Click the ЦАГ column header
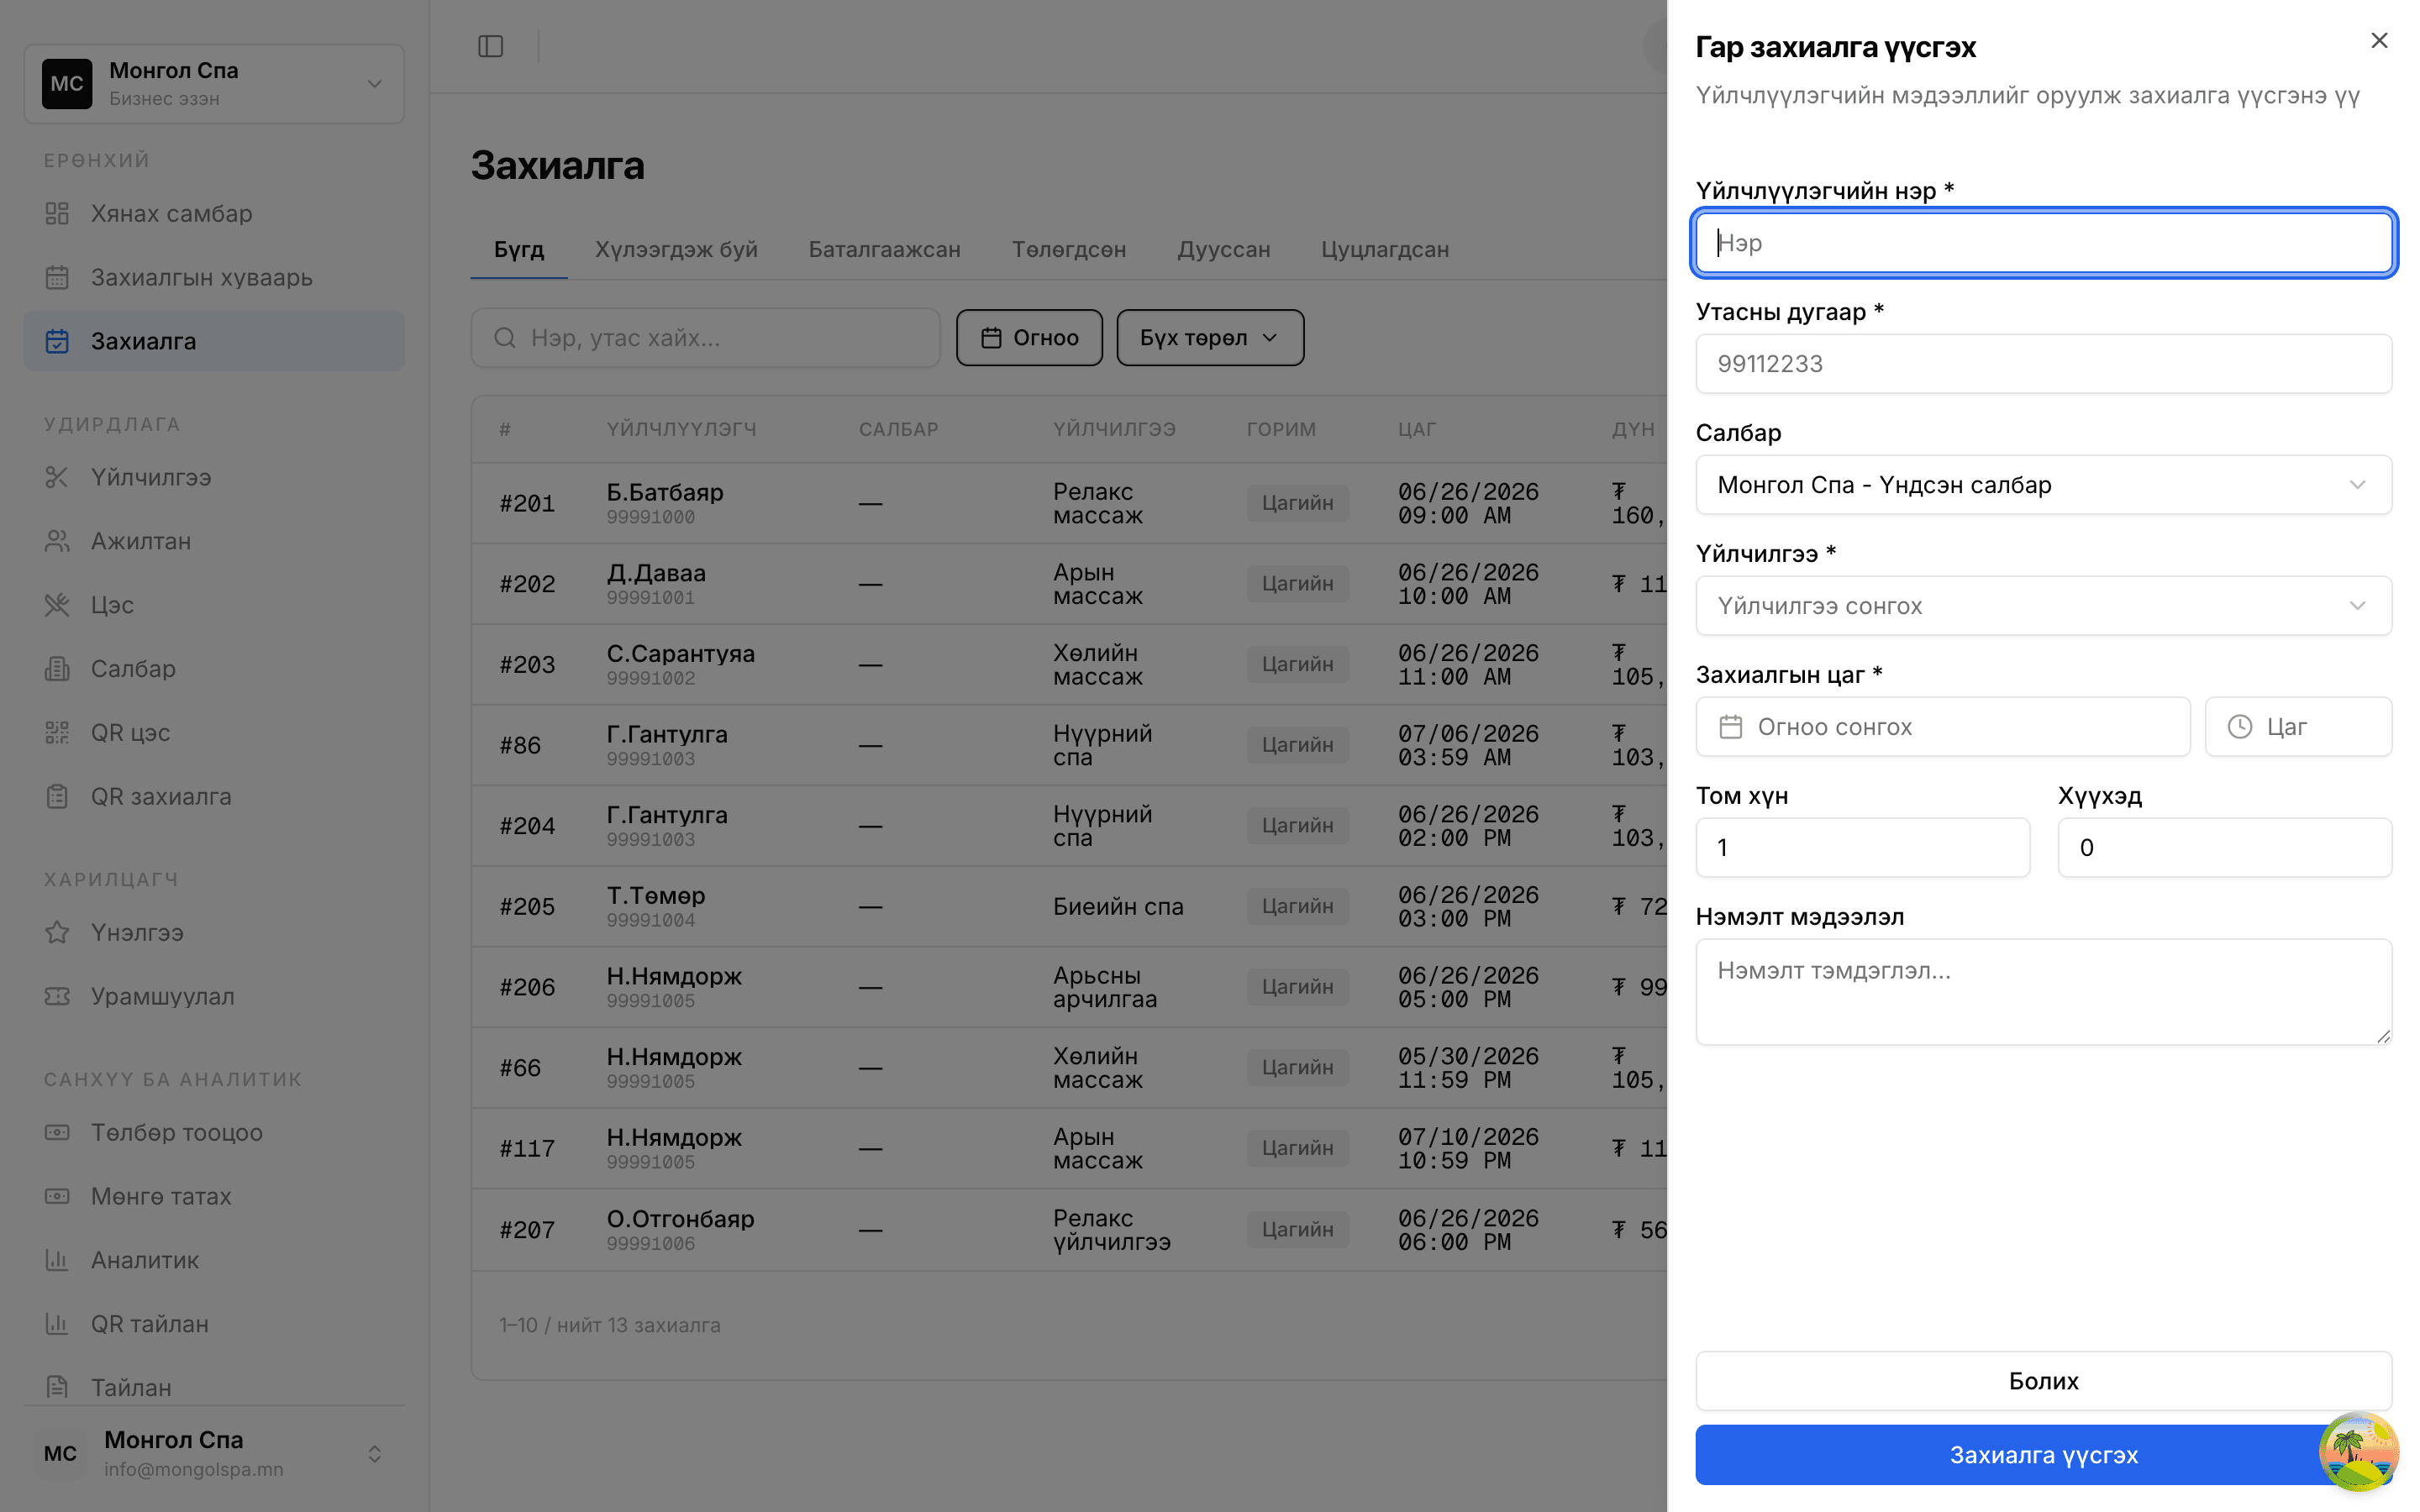 [x=1416, y=430]
